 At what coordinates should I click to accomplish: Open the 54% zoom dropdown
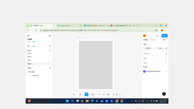(x=165, y=40)
